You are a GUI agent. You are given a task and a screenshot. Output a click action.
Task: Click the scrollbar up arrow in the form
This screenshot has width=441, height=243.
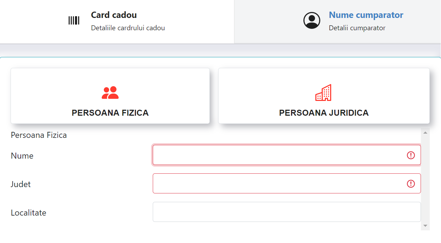425,133
